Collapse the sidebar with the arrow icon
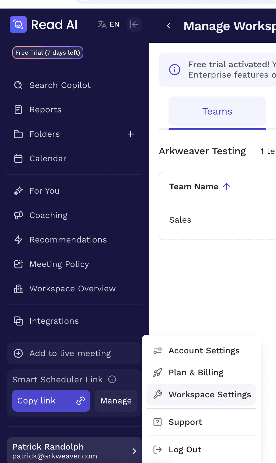 pos(134,24)
